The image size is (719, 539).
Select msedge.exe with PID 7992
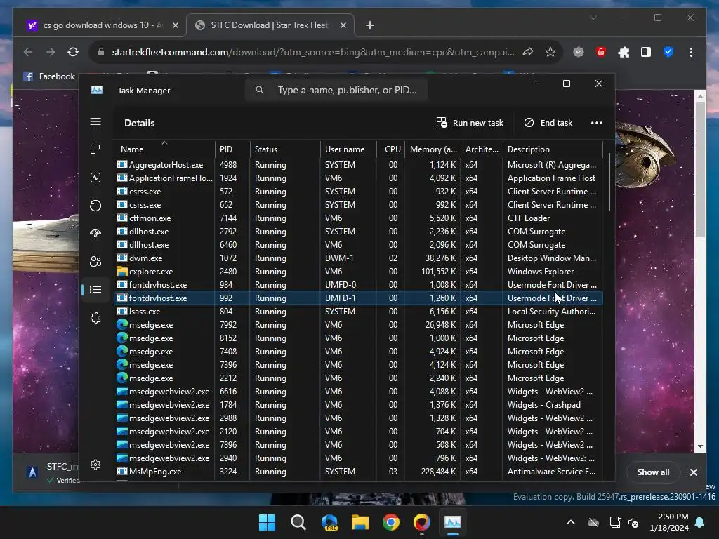pos(358,324)
